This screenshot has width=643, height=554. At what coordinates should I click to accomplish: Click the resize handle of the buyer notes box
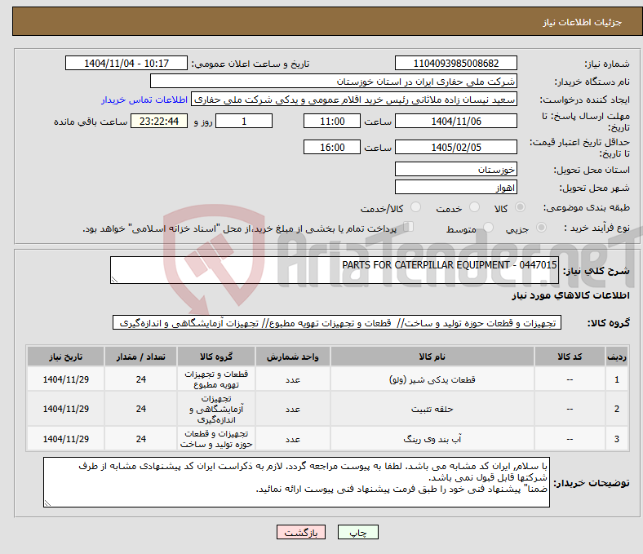tap(47, 503)
